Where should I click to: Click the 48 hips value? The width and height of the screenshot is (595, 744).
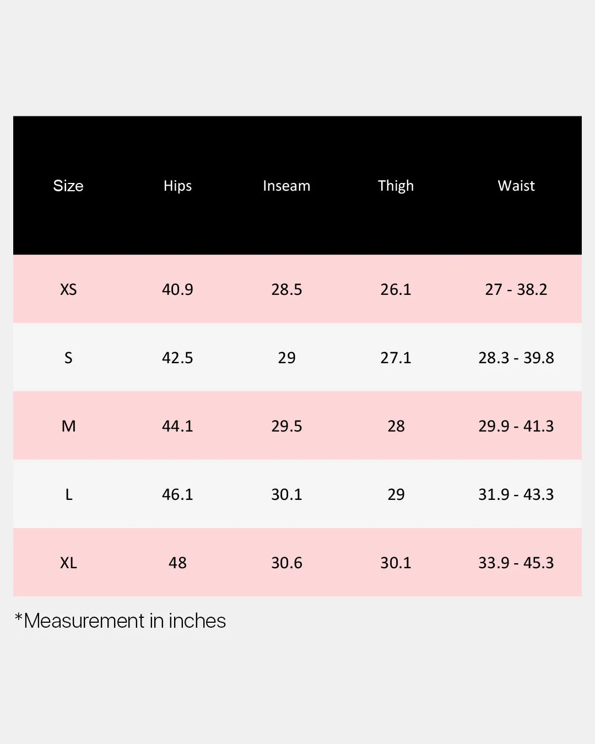tap(177, 563)
